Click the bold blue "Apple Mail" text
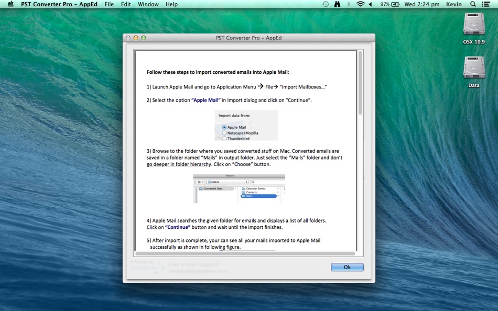The image size is (498, 311). tap(206, 100)
